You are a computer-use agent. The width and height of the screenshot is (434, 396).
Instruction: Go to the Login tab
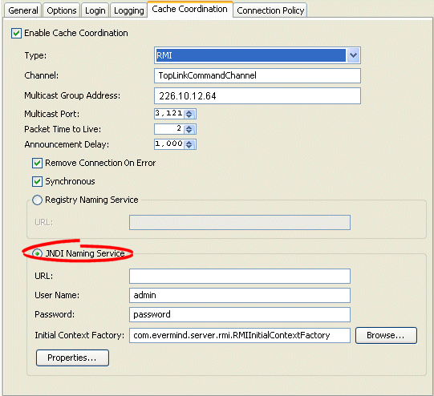[95, 10]
